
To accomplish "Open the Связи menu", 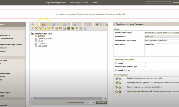I will click(94, 3).
